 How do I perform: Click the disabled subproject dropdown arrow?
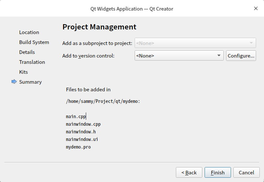coord(252,43)
